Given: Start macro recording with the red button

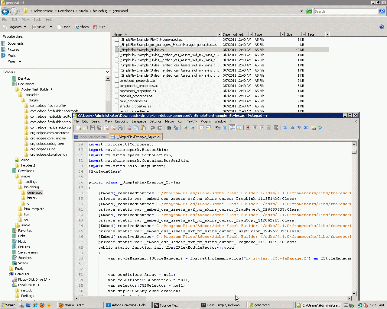Looking at the screenshot, I should 248,128.
